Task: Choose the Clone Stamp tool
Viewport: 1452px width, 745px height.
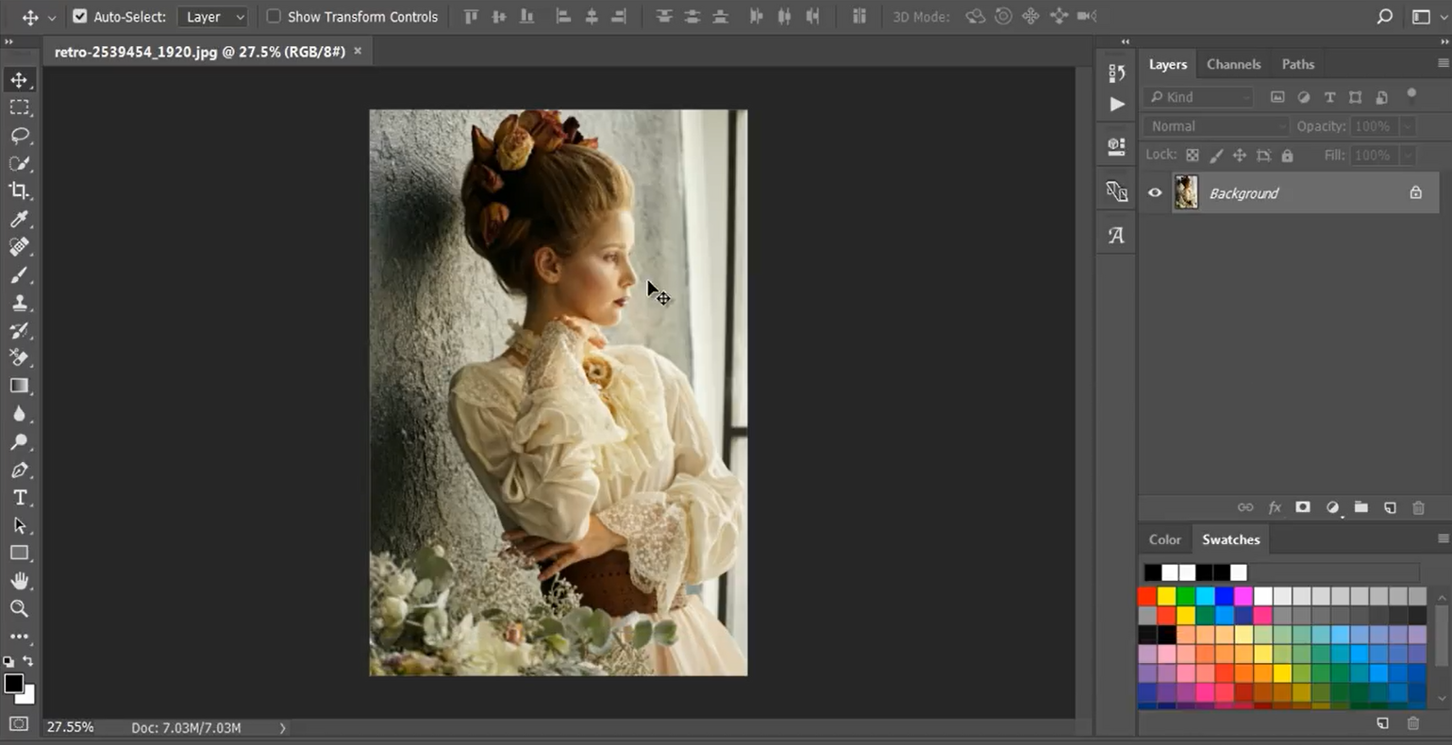Action: (x=20, y=303)
